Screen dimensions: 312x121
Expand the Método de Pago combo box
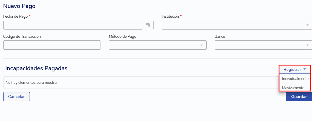pyautogui.click(x=154, y=45)
